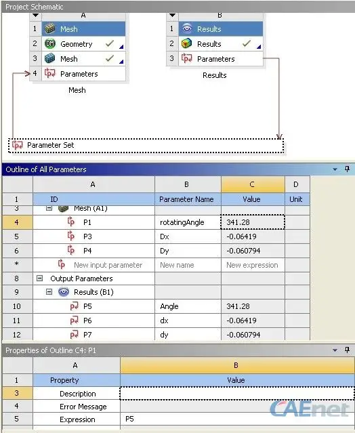Click the P6 output parameter icon
The image size is (355, 433).
tap(74, 321)
